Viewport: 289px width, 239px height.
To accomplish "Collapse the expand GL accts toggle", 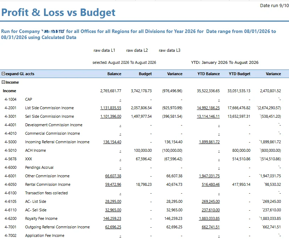I will 3,74.
